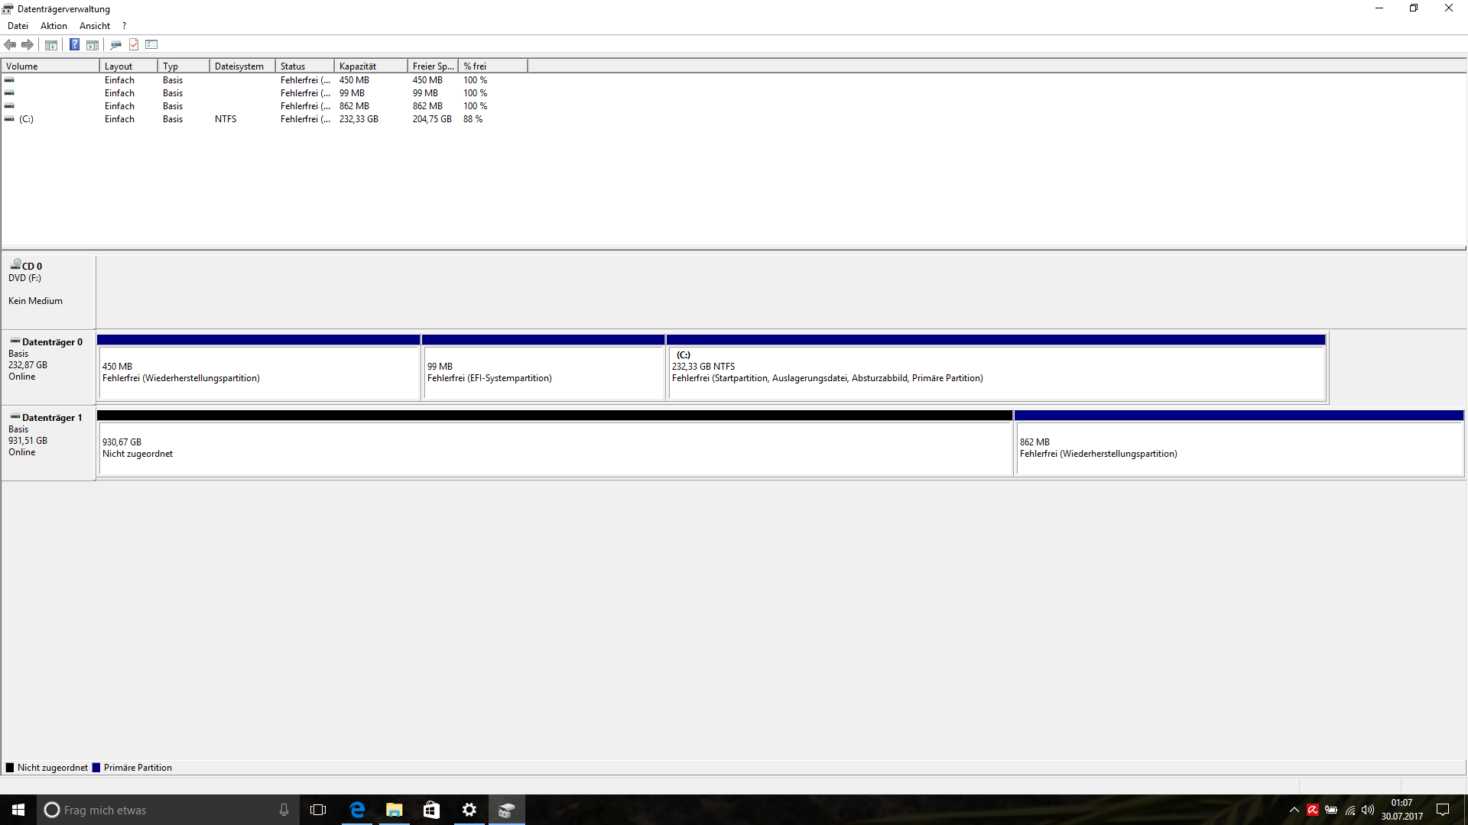The height and width of the screenshot is (825, 1468).
Task: Toggle the action pane toolbar icon
Action: [93, 45]
